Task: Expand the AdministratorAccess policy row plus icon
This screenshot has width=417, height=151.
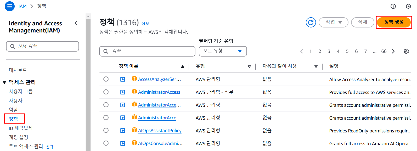Action: (122, 92)
